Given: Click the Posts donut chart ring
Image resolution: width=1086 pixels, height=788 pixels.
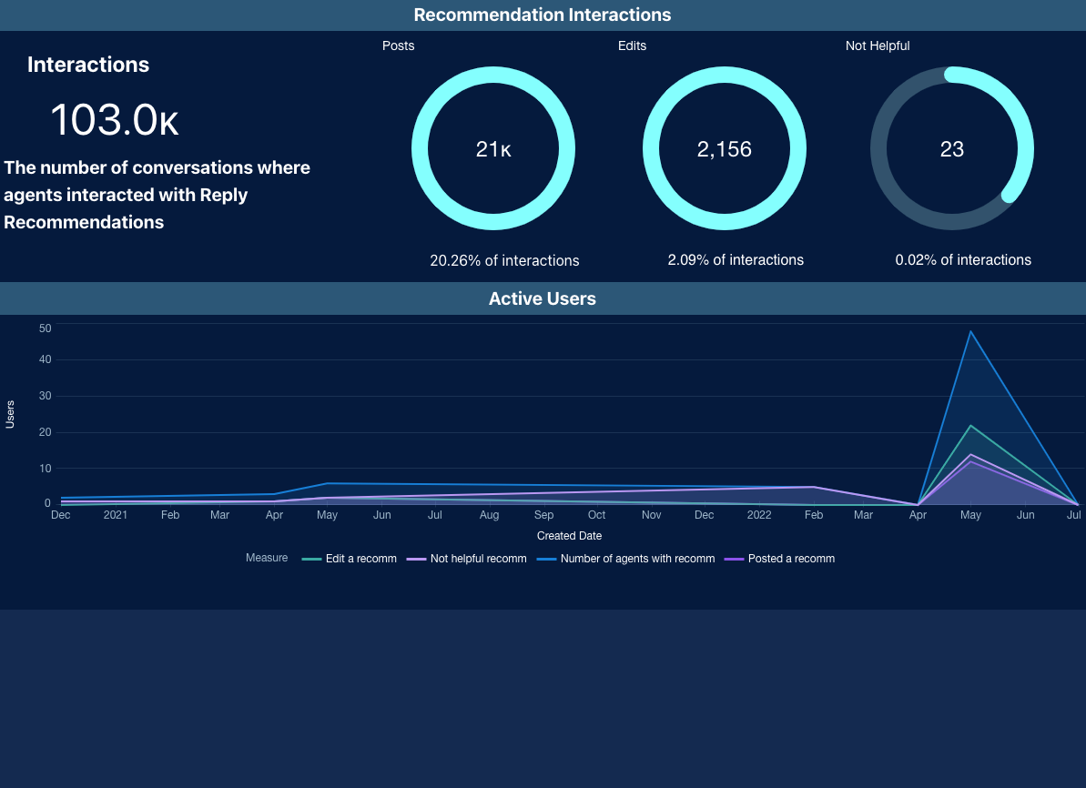Looking at the screenshot, I should 420,148.
